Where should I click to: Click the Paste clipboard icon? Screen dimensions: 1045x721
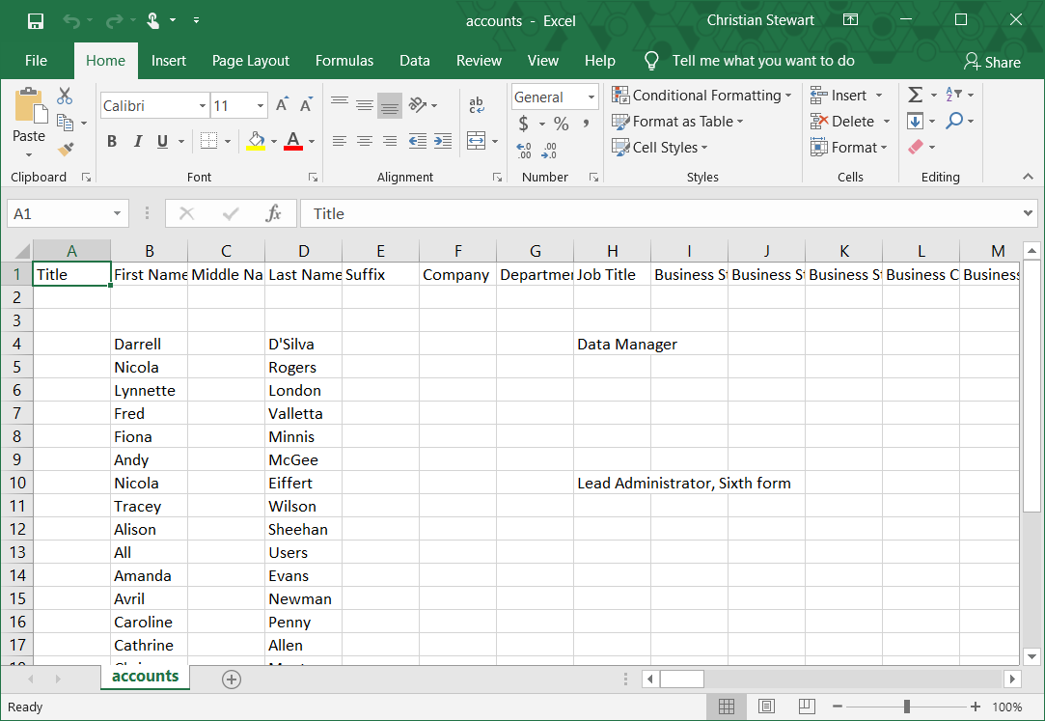(x=30, y=106)
